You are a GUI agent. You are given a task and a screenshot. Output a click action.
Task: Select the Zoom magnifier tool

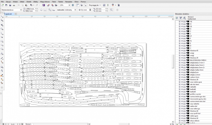[x=2, y=29]
